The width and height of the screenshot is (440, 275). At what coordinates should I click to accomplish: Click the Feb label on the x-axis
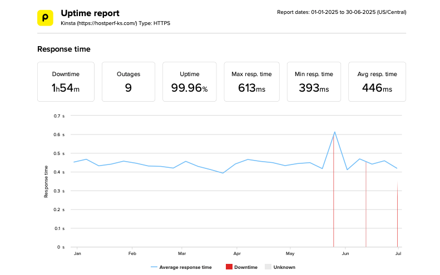tap(132, 253)
